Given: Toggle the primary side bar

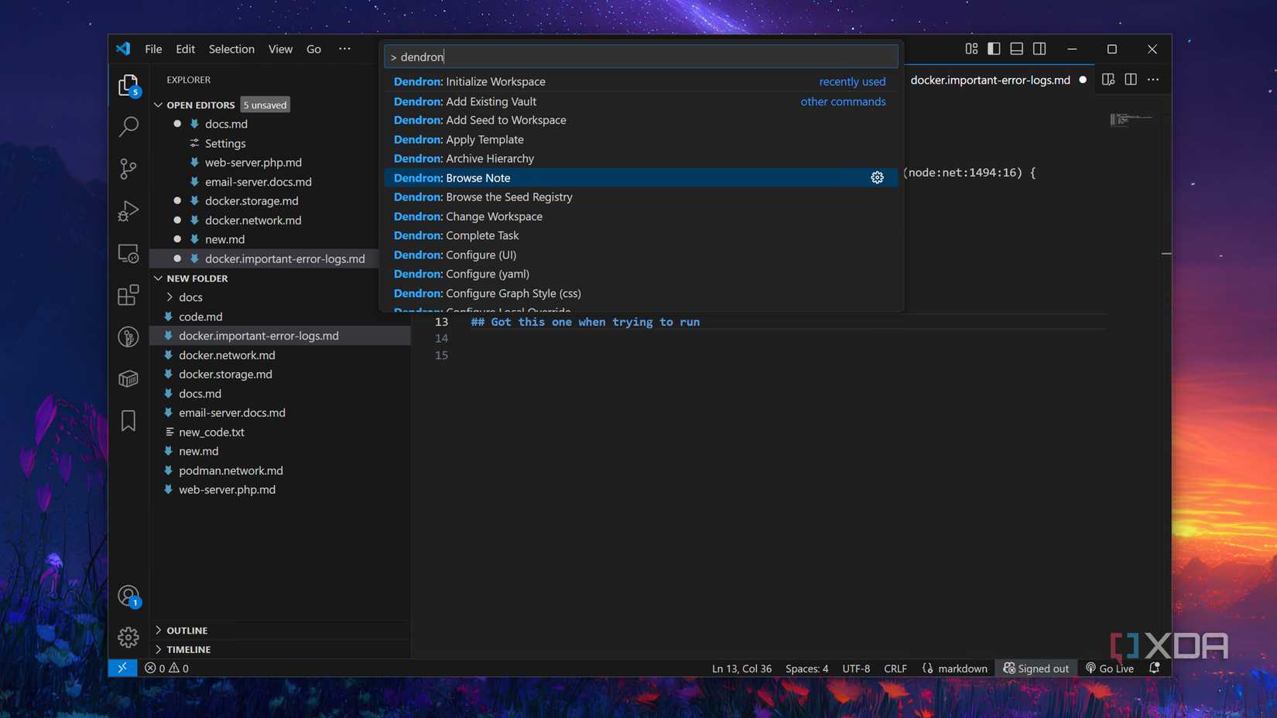Looking at the screenshot, I should pyautogui.click(x=994, y=48).
